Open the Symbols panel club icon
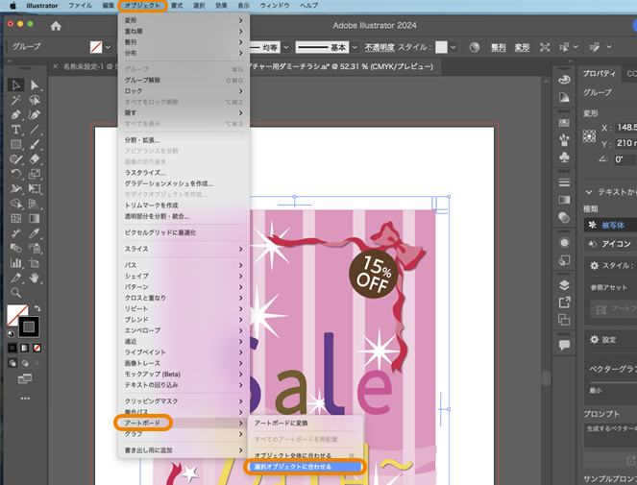 (x=564, y=158)
